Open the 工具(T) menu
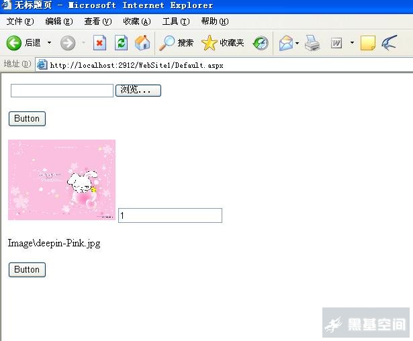Viewport: 413px width, 341px height. [x=176, y=21]
